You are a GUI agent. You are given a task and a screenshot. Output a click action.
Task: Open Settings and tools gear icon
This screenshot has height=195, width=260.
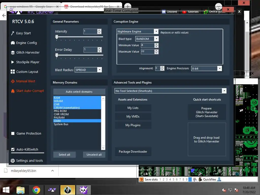pos(13,160)
